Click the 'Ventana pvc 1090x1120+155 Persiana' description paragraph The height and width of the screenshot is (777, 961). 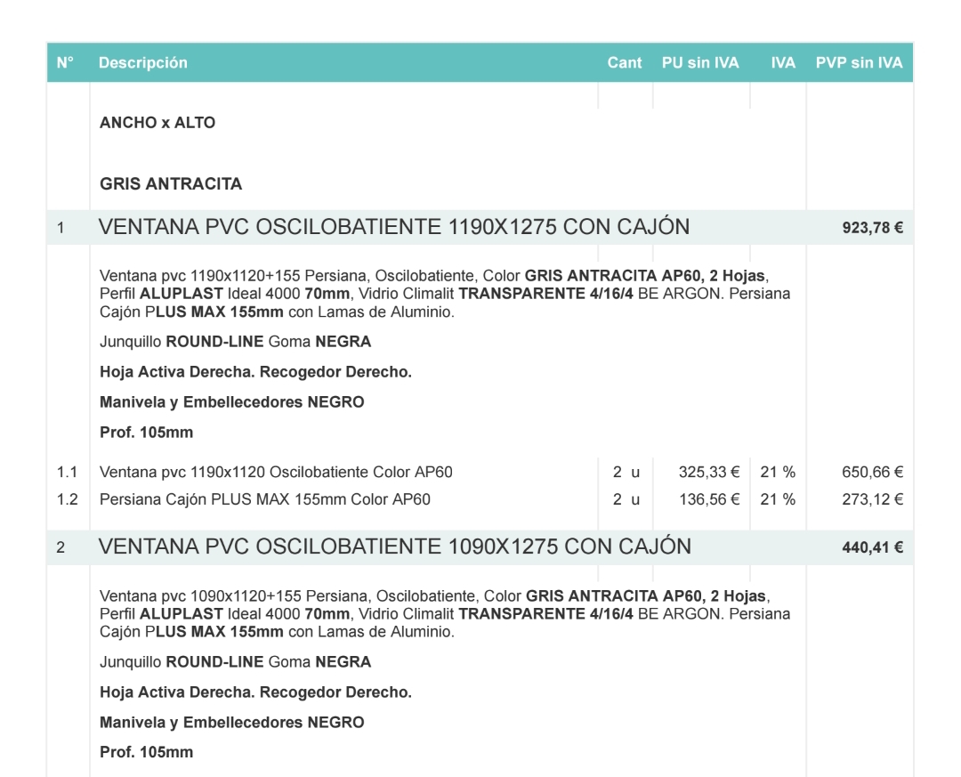pos(445,614)
